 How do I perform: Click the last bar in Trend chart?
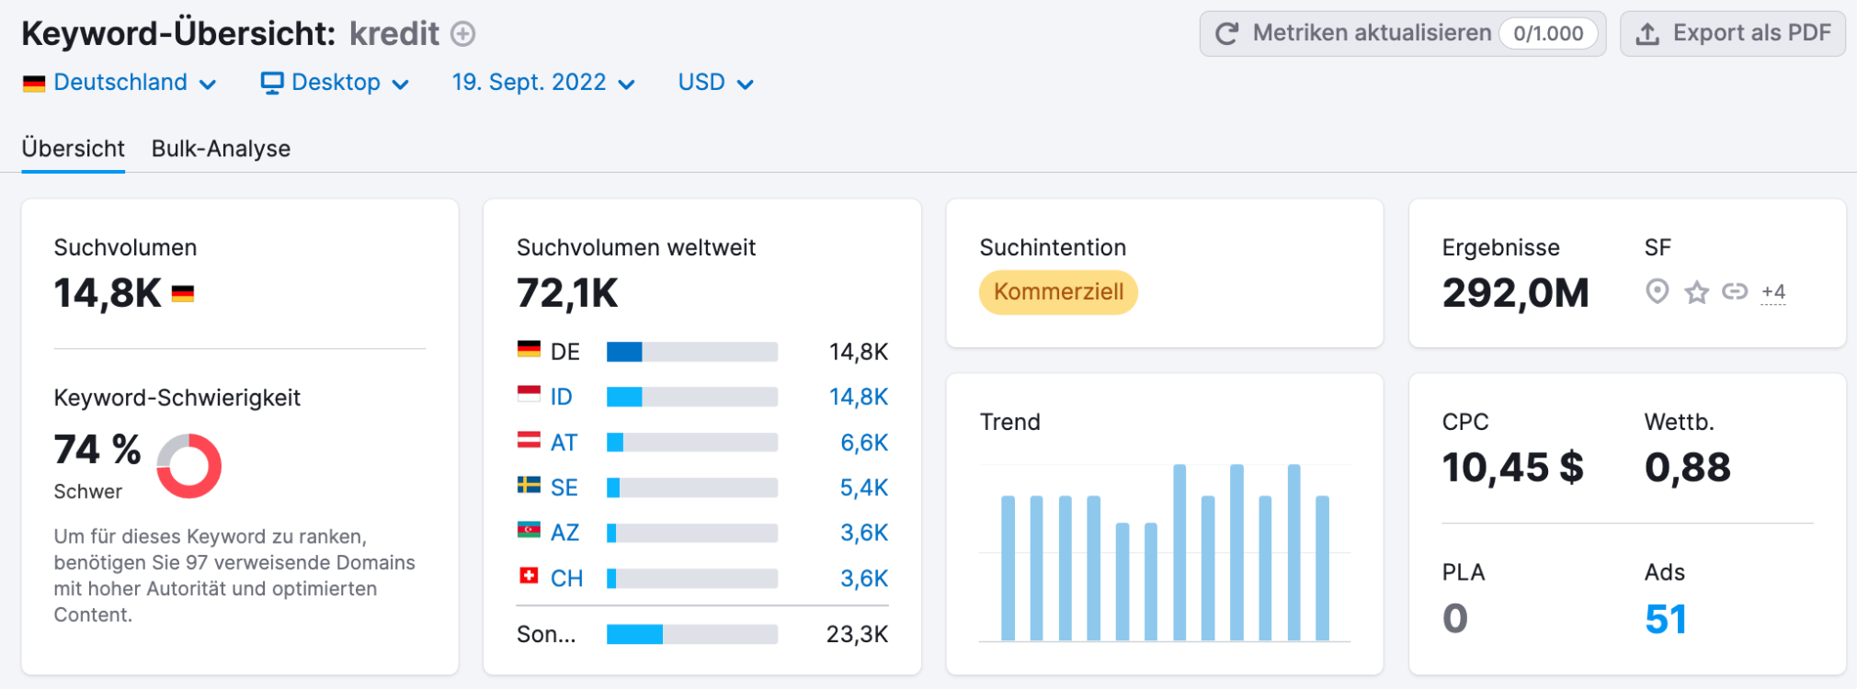tap(1323, 569)
